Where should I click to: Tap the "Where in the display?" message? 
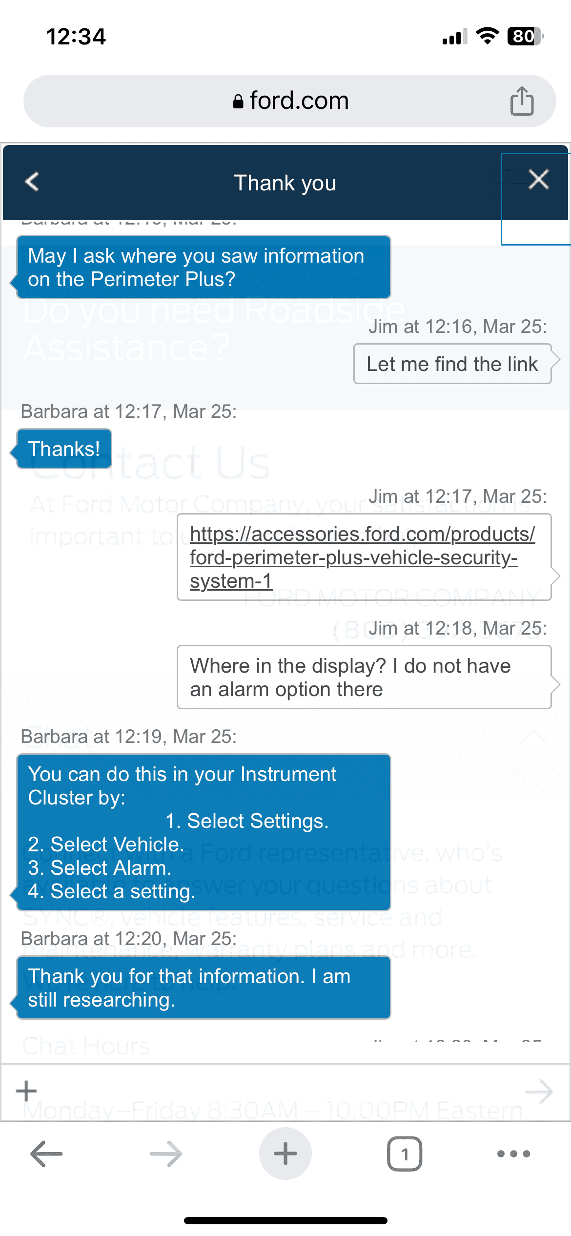(364, 677)
